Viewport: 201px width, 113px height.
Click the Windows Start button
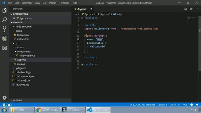[x=4, y=110]
